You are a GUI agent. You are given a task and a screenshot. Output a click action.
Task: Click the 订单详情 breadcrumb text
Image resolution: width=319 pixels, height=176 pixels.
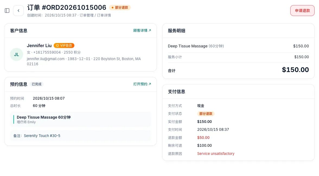104,15
